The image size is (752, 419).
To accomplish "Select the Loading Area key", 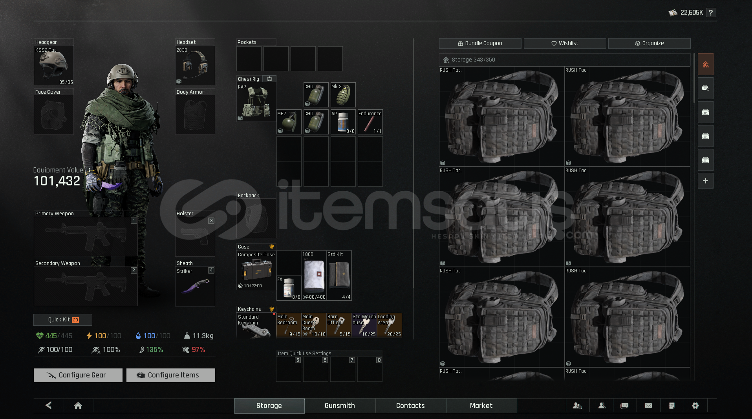I will pyautogui.click(x=390, y=325).
